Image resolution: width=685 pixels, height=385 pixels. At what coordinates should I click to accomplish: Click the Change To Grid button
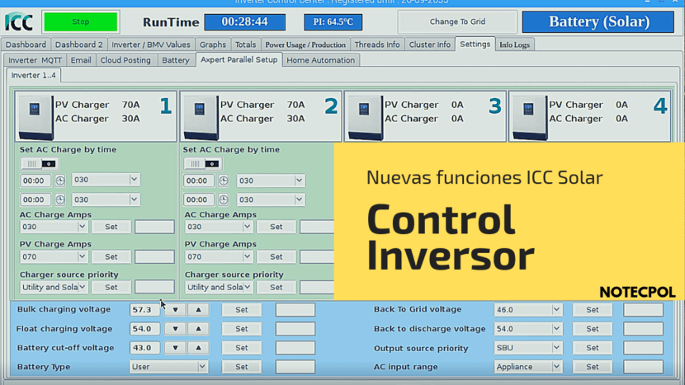click(x=457, y=21)
